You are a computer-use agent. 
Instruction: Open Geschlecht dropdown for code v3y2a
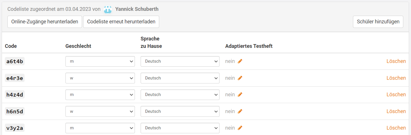pos(100,128)
